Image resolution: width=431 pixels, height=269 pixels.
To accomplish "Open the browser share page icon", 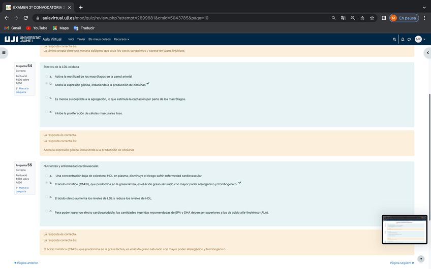I will click(x=362, y=18).
